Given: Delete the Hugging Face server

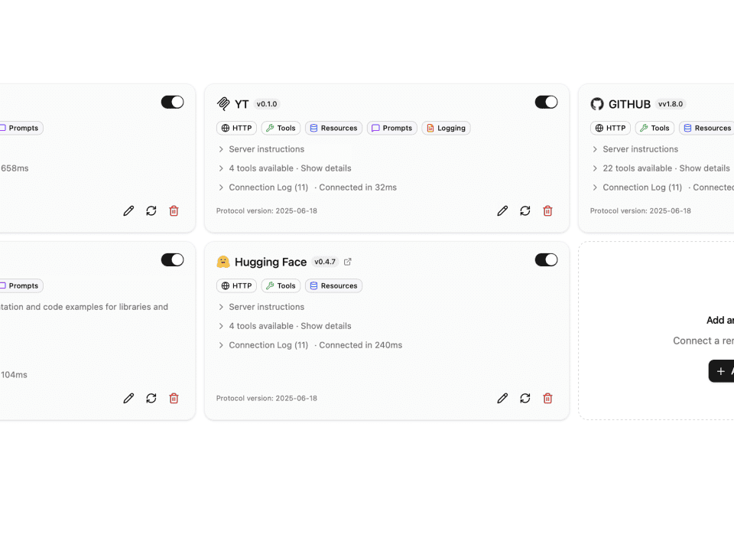Looking at the screenshot, I should coord(547,398).
